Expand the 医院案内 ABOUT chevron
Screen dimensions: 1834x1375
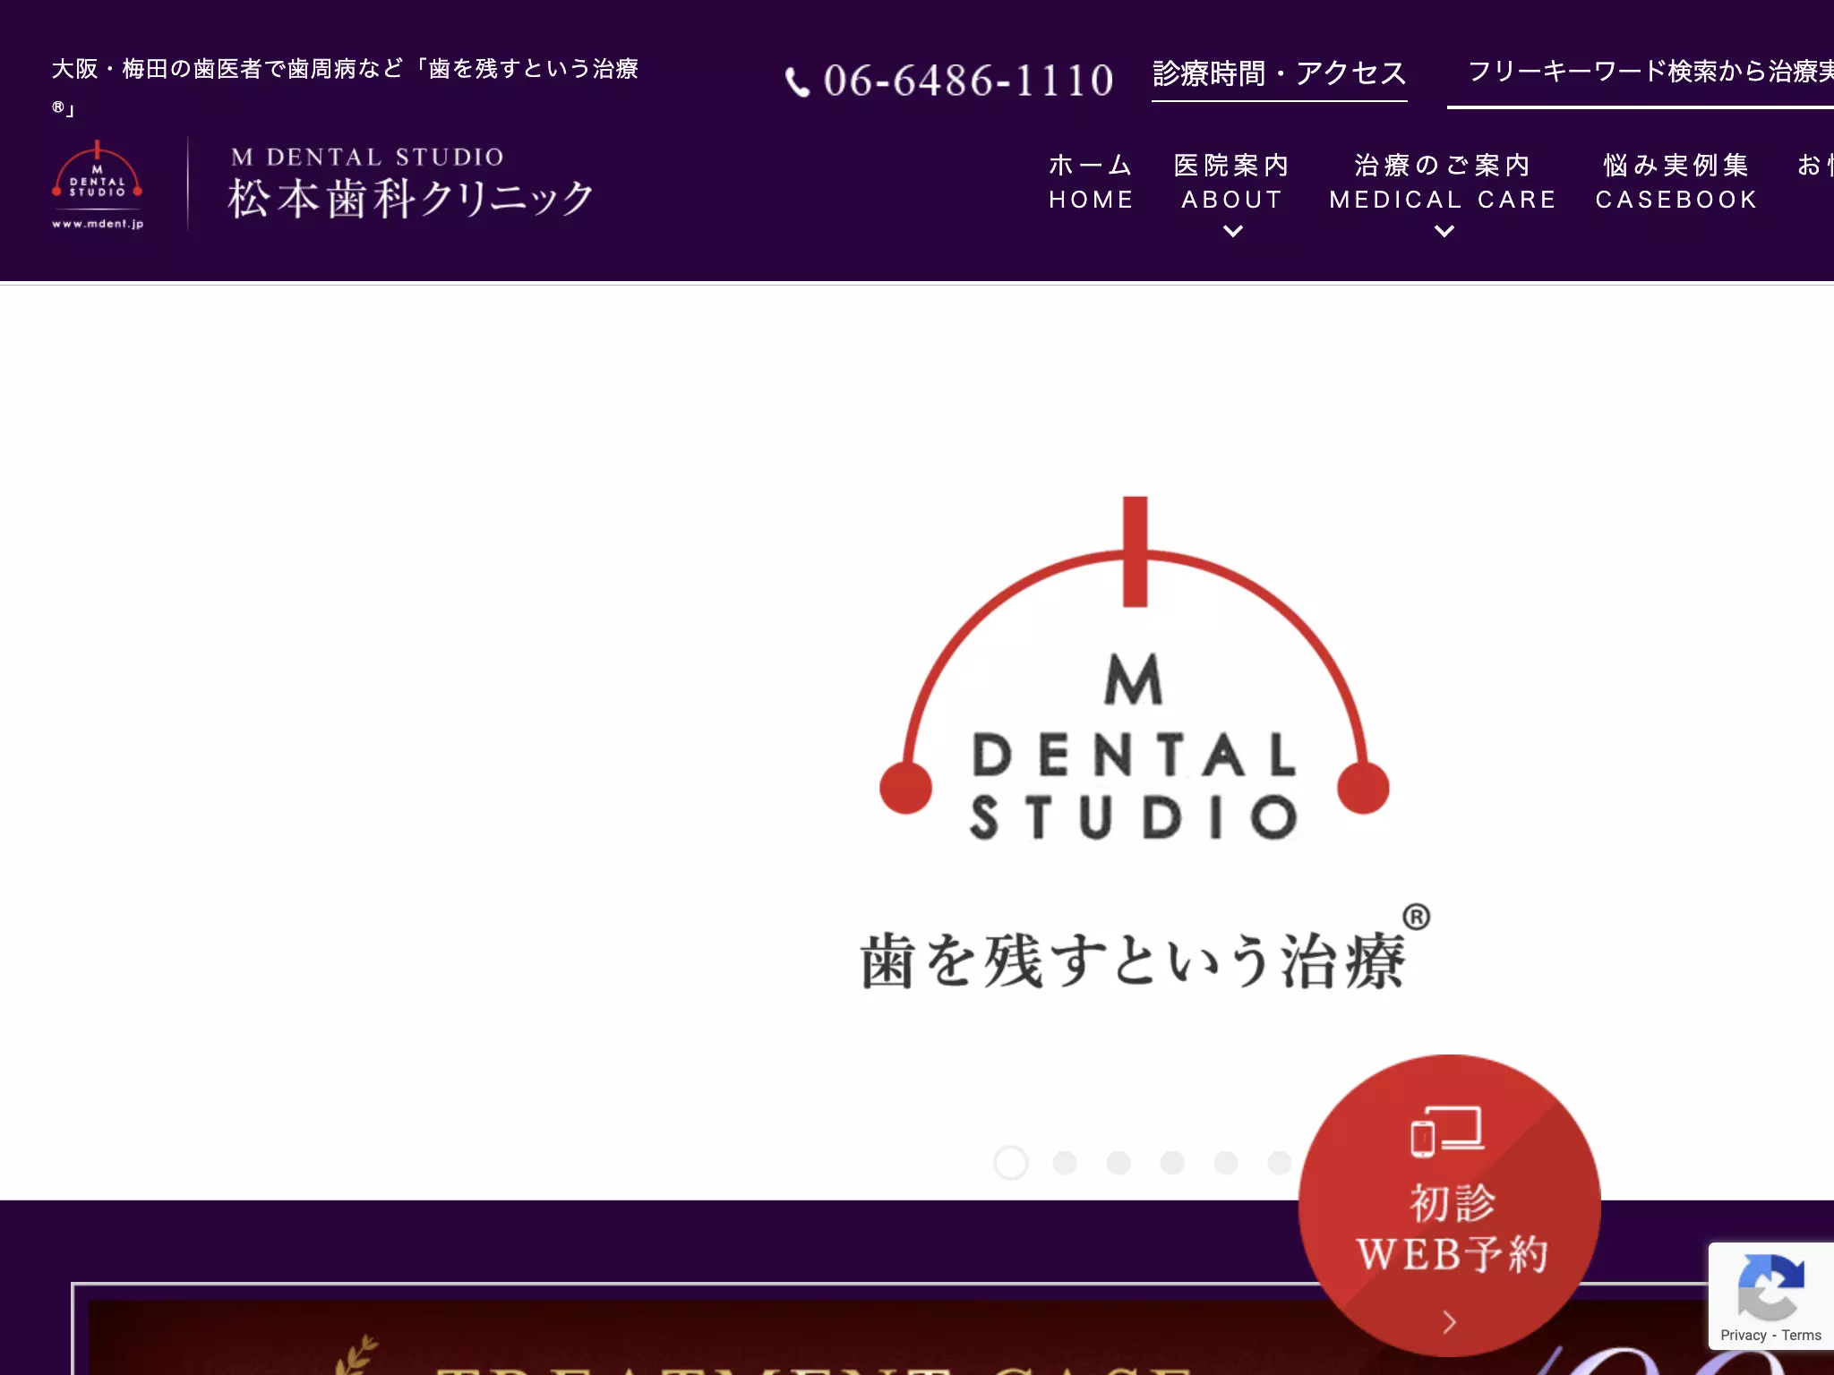(1233, 232)
